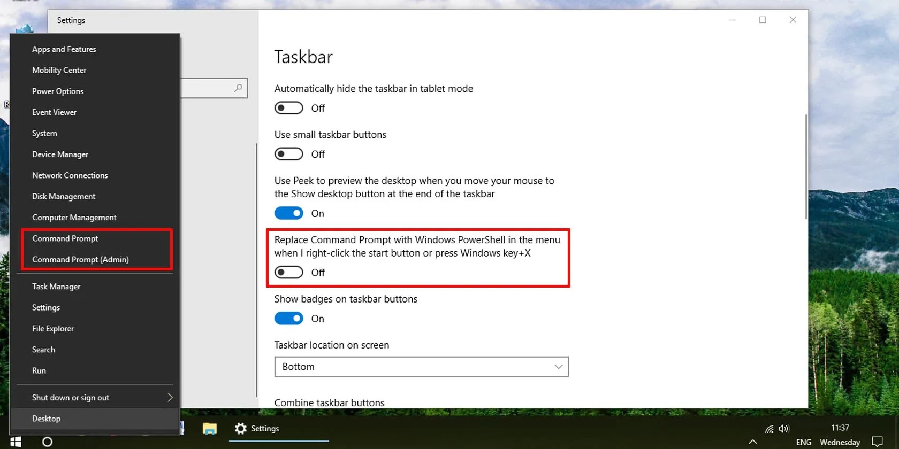
Task: Show hidden tray icons chevron
Action: click(x=752, y=442)
